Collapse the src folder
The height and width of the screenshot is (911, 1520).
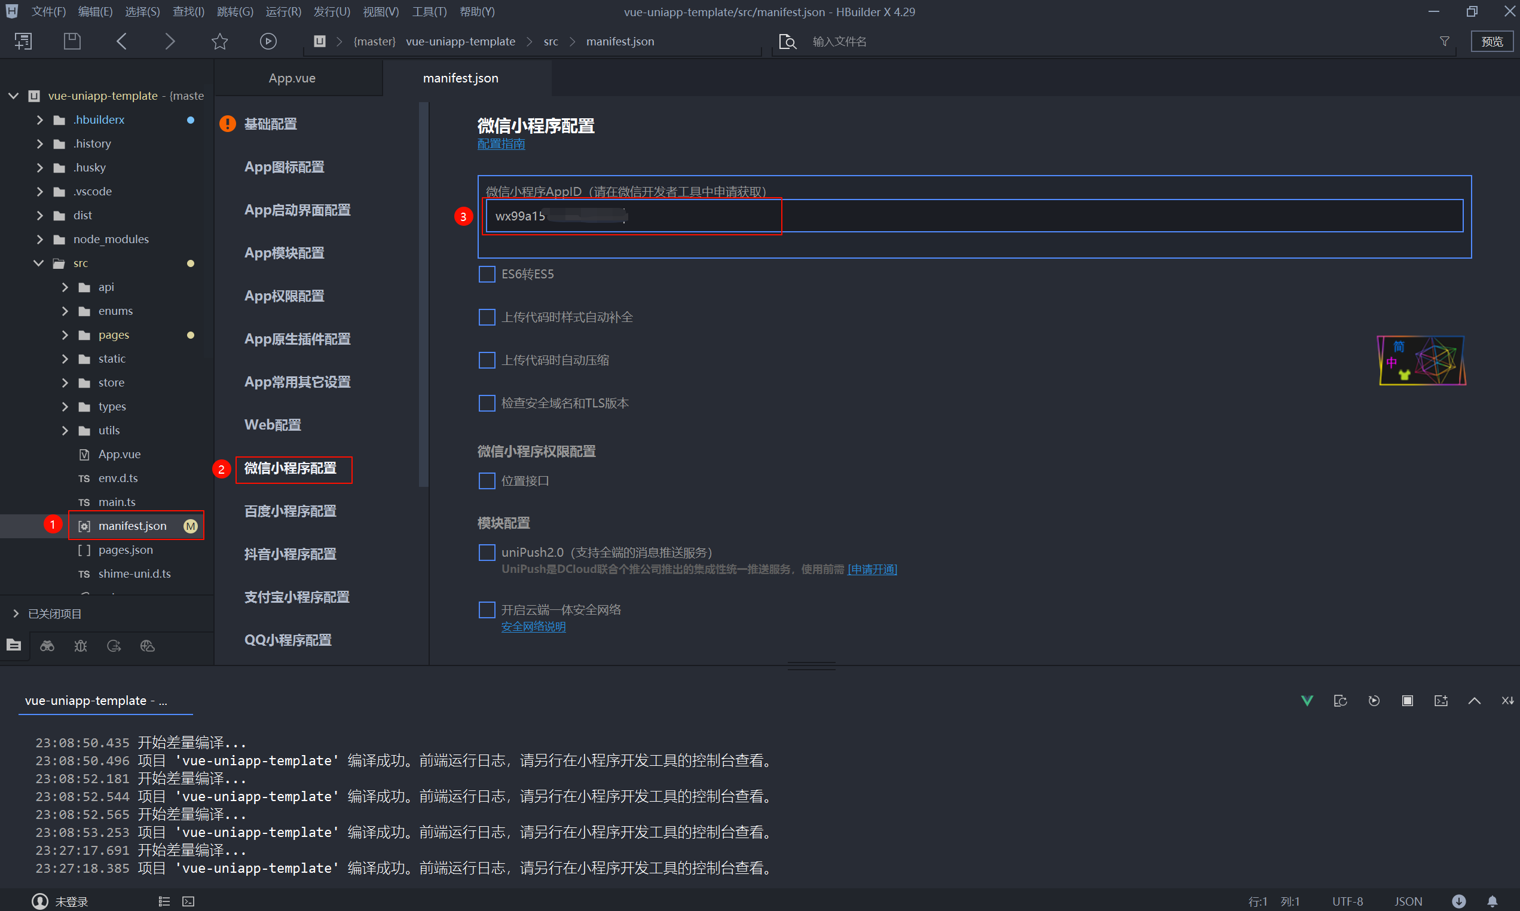click(39, 263)
